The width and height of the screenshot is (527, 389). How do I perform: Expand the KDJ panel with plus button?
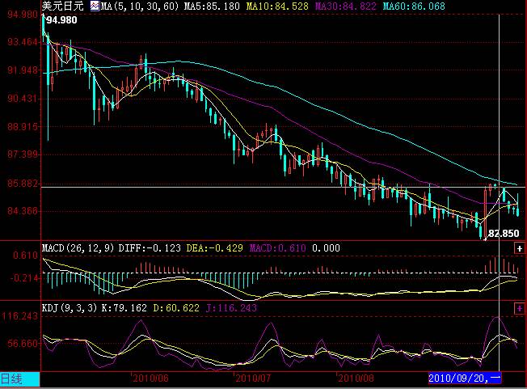pyautogui.click(x=519, y=308)
